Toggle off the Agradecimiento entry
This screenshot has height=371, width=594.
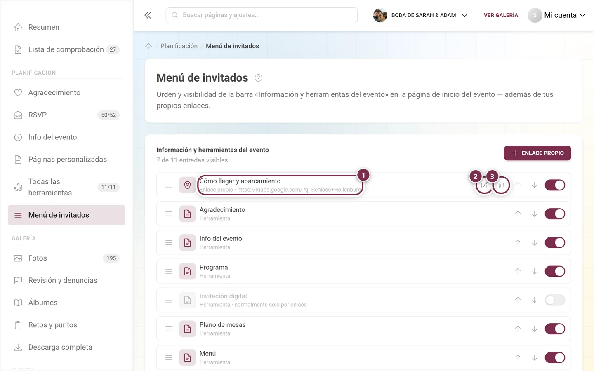coord(555,214)
